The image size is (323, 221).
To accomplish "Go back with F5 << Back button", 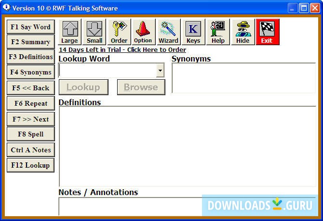I will point(31,88).
